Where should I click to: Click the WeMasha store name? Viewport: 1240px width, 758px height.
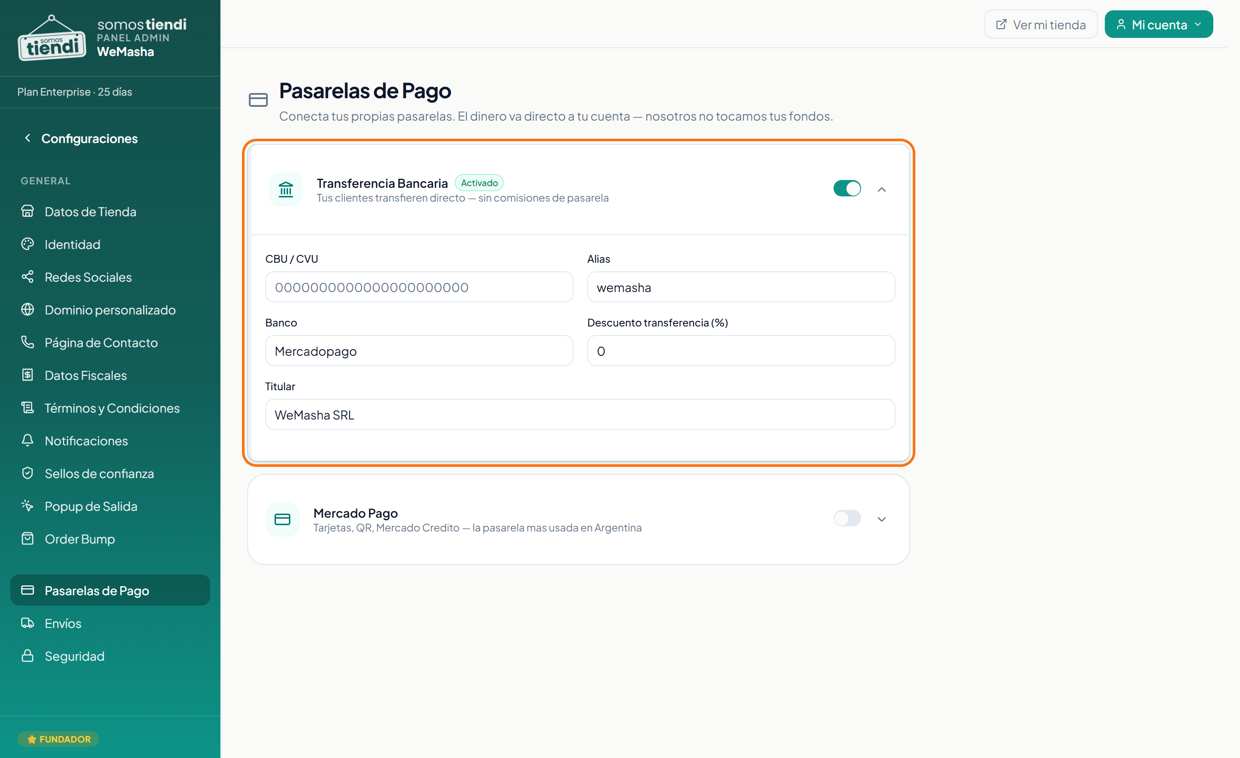[125, 52]
